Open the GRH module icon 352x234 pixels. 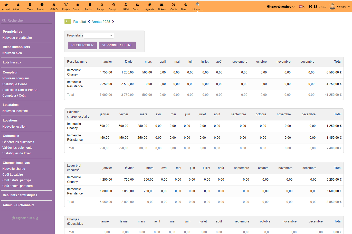(x=126, y=5)
